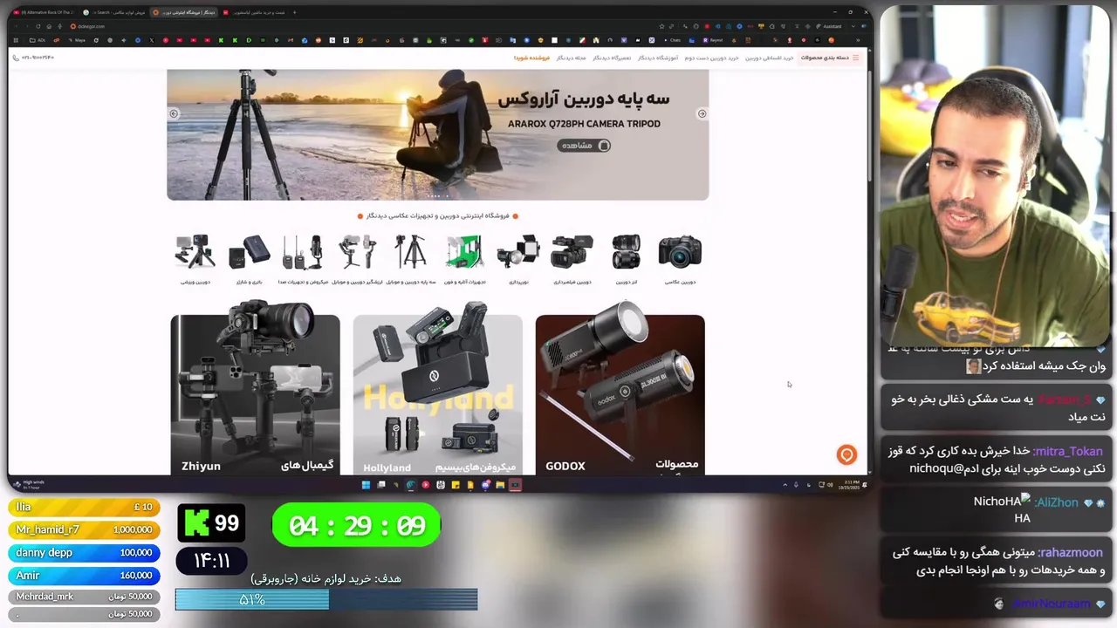Open the تجهیزات آتلیه green-screen studio category
Screen dimensions: 1117x628
[x=464, y=259]
